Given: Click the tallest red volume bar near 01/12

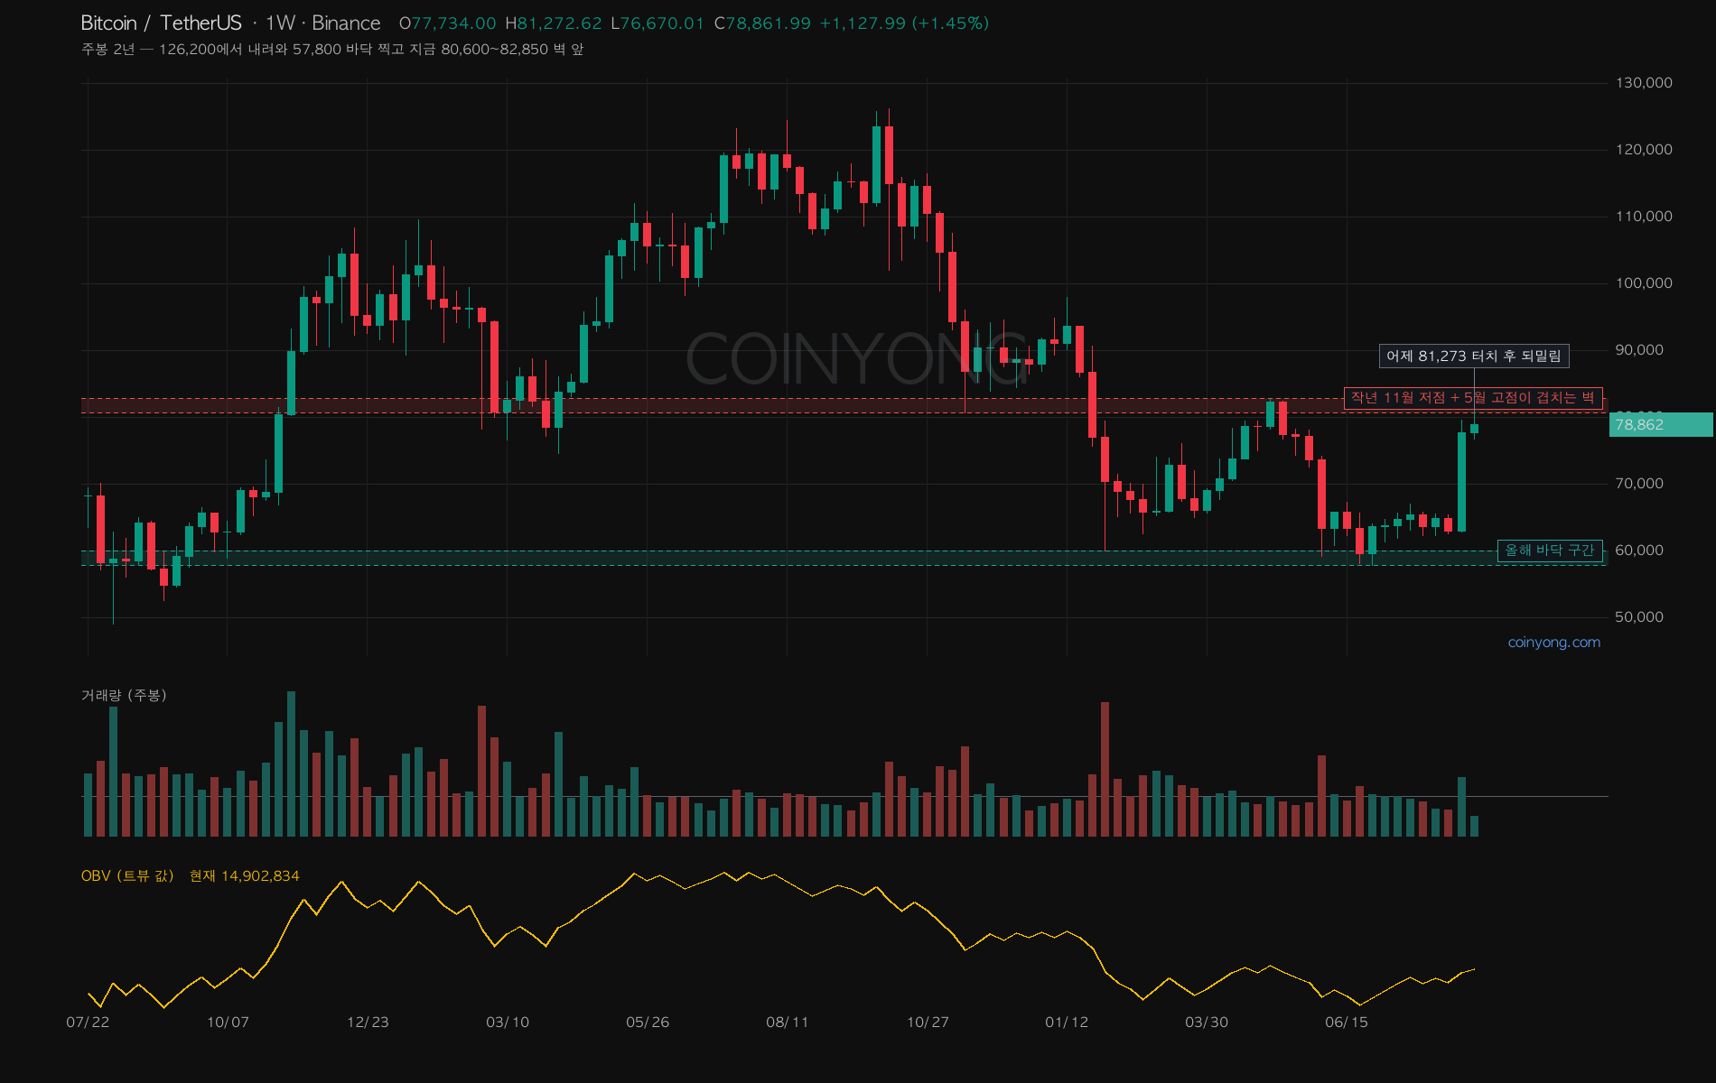Looking at the screenshot, I should click(1105, 769).
